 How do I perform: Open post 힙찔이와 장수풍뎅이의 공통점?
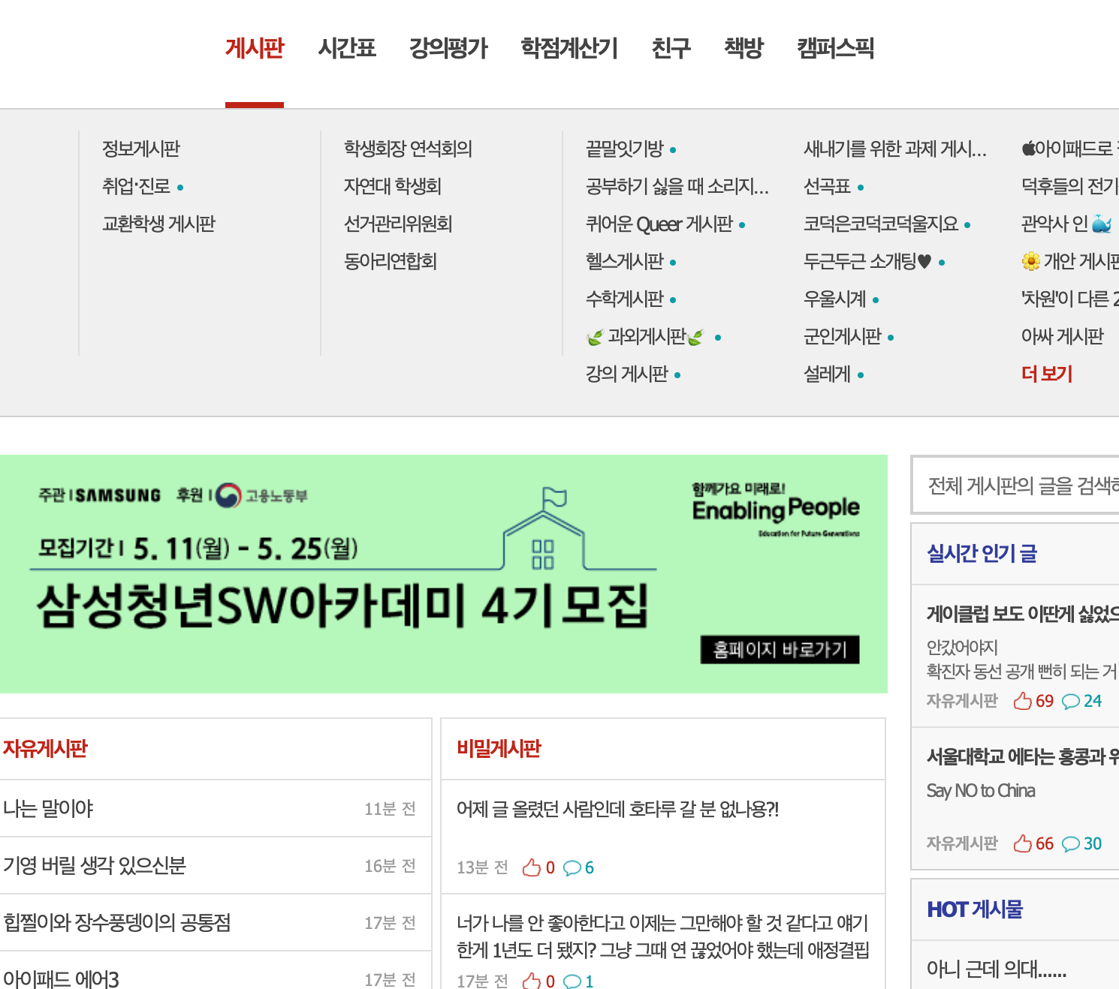(x=216, y=922)
